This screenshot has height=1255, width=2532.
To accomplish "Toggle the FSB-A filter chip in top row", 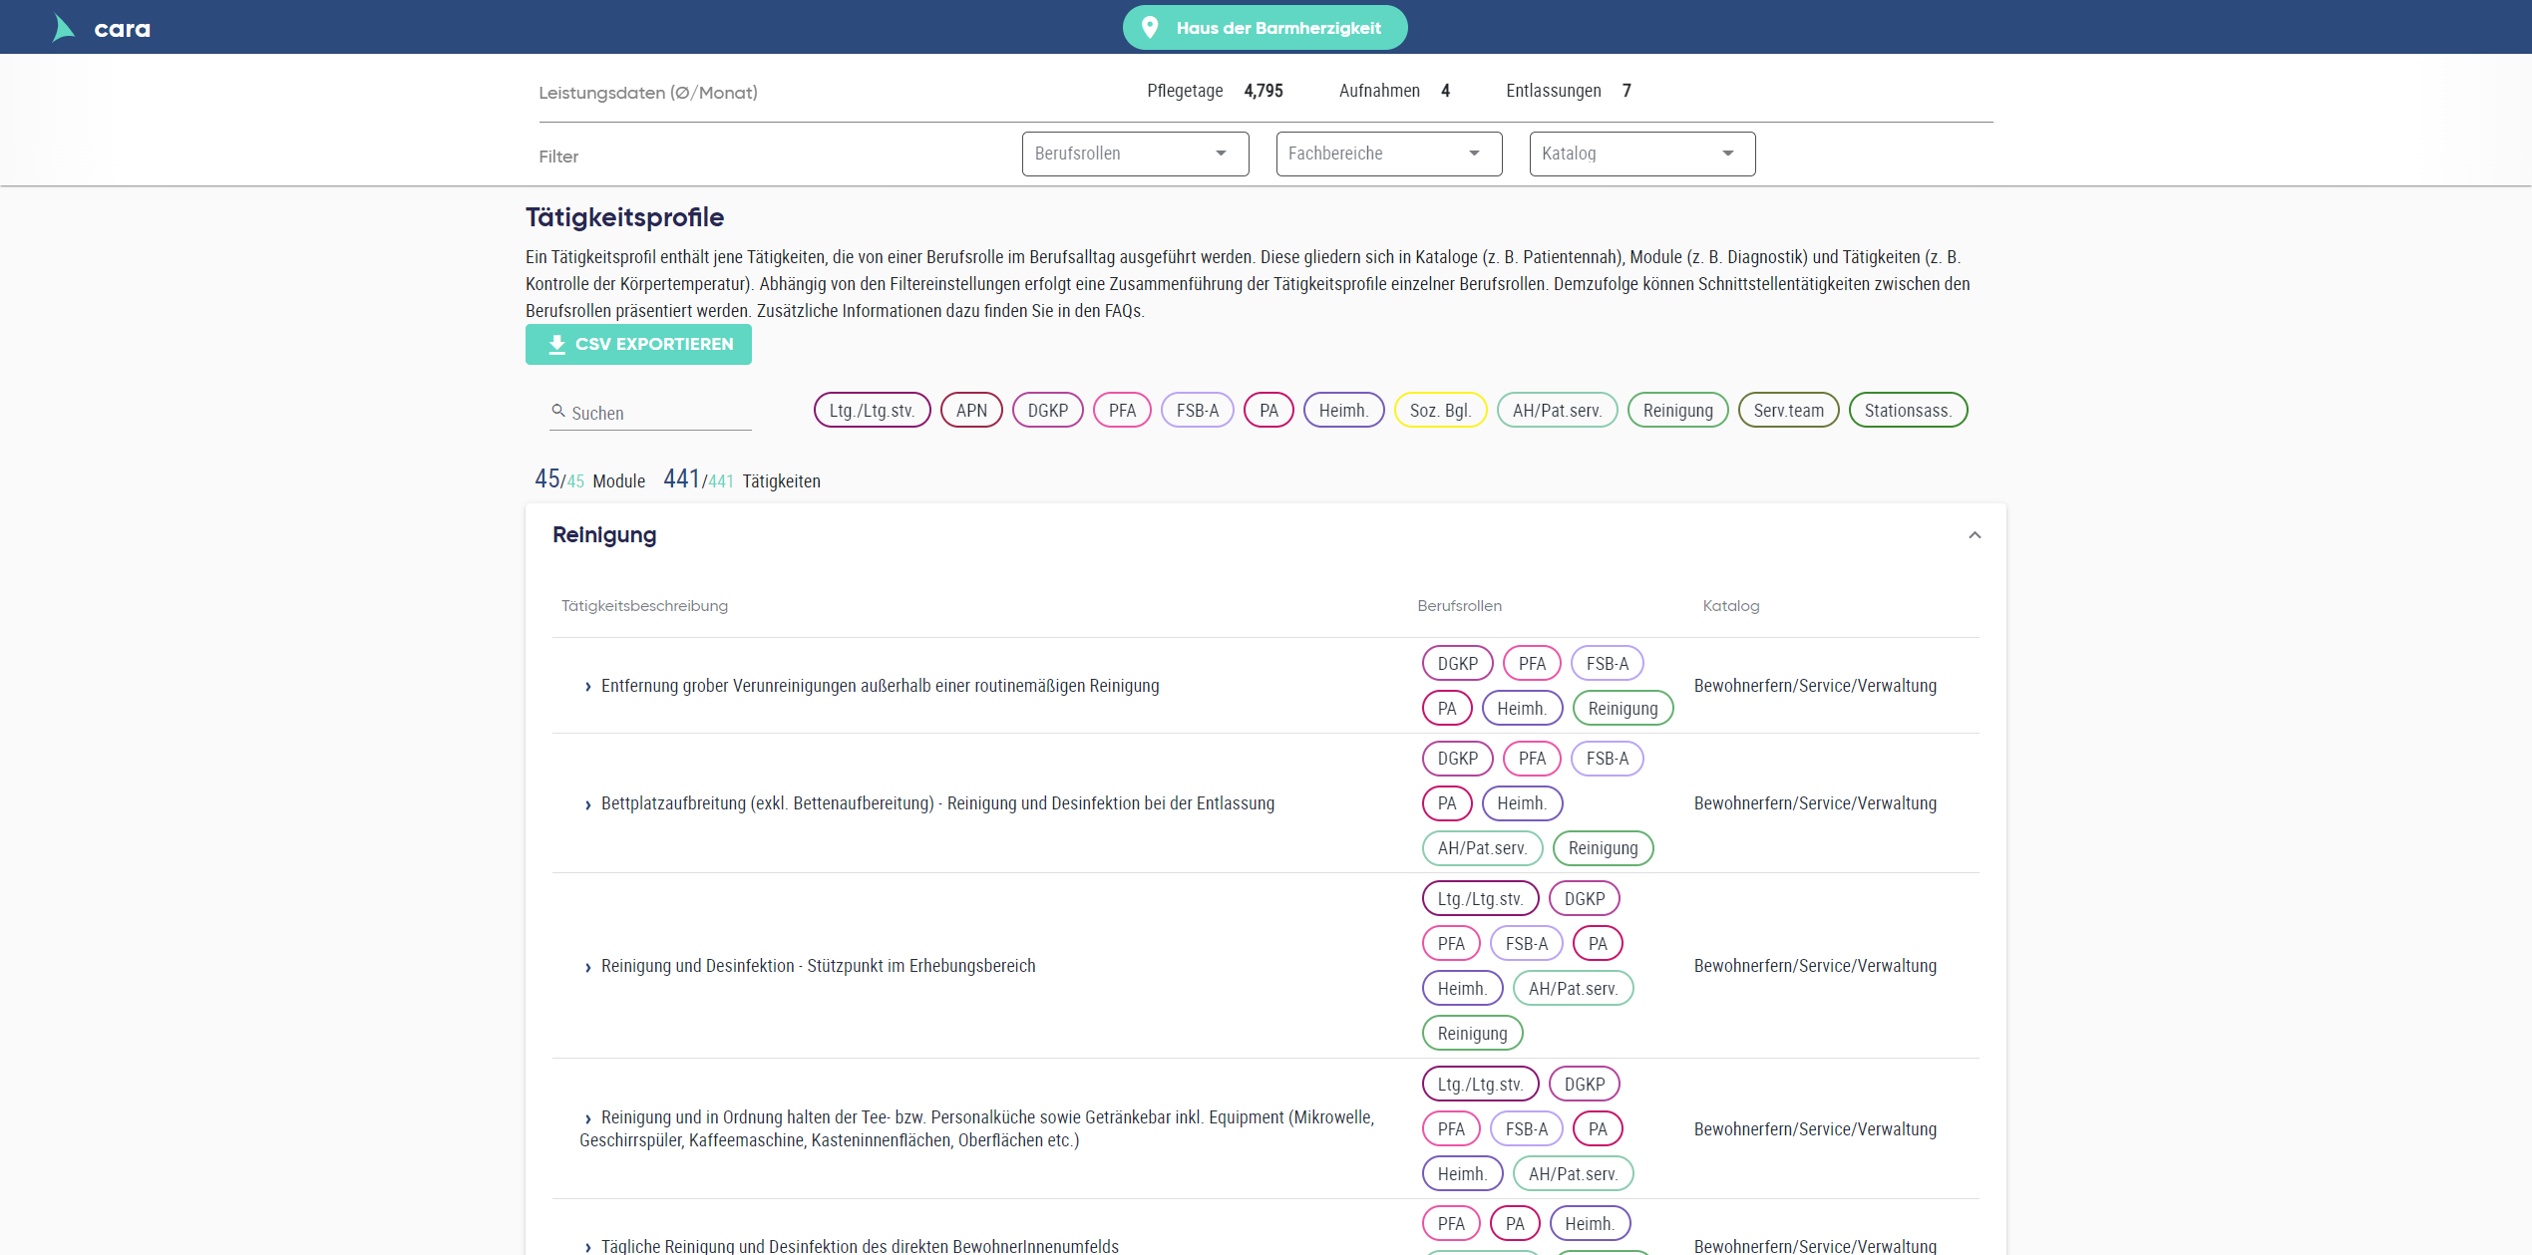I will (x=1197, y=410).
